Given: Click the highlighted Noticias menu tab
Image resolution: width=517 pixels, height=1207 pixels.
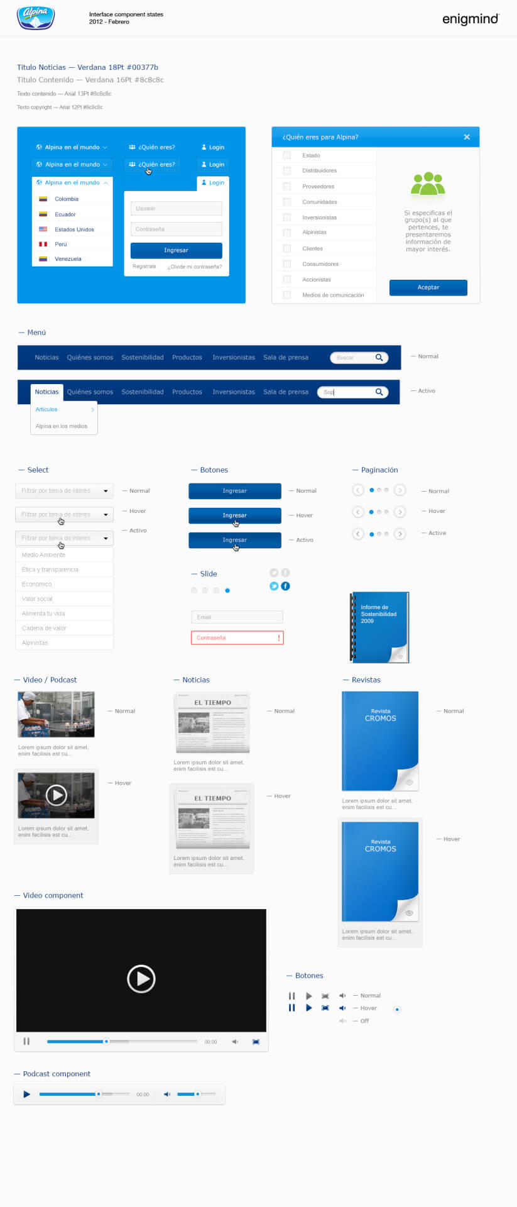Looking at the screenshot, I should 46,392.
